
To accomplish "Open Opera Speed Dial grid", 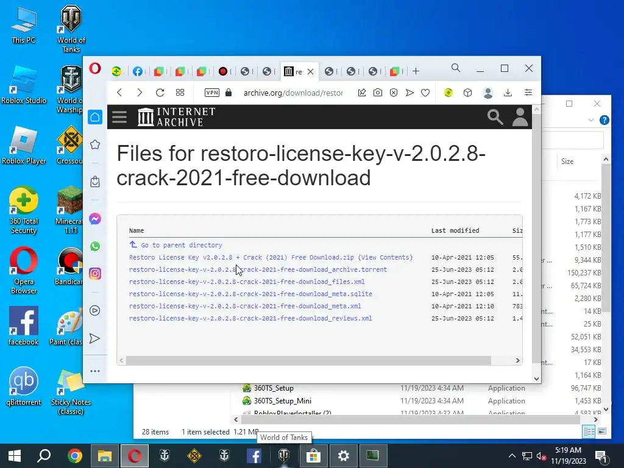I will (x=180, y=93).
